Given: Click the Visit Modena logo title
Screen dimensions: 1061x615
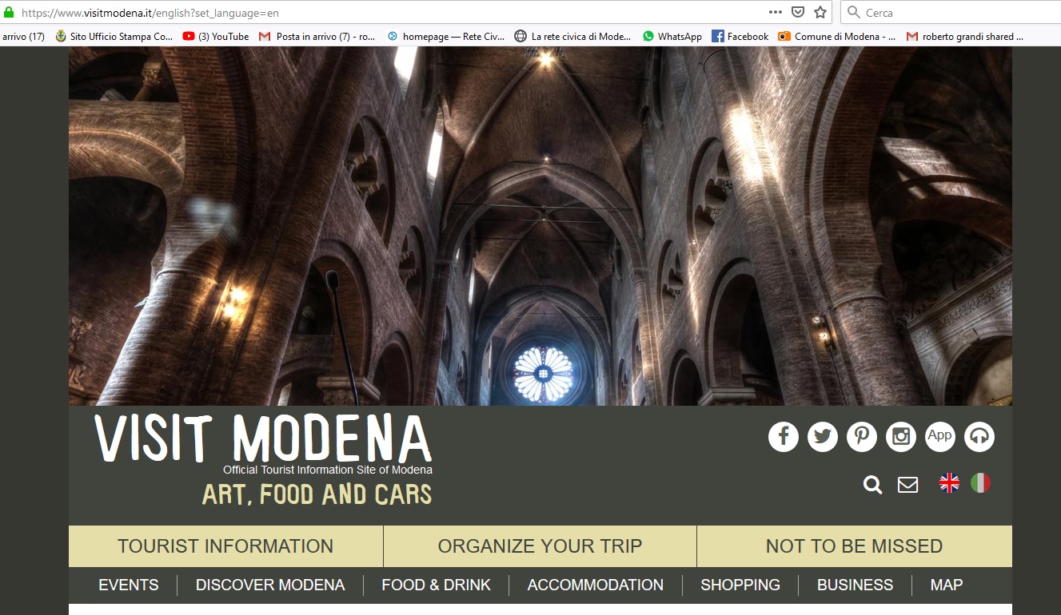Looking at the screenshot, I should 263,439.
